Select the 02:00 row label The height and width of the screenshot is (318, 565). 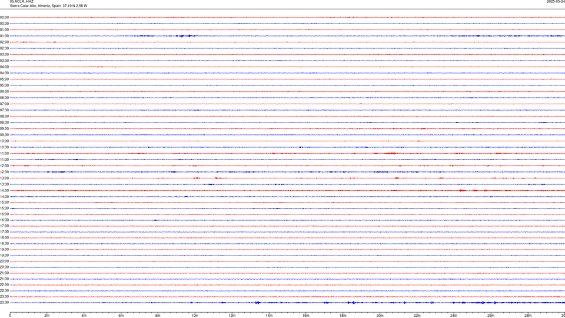click(x=4, y=42)
